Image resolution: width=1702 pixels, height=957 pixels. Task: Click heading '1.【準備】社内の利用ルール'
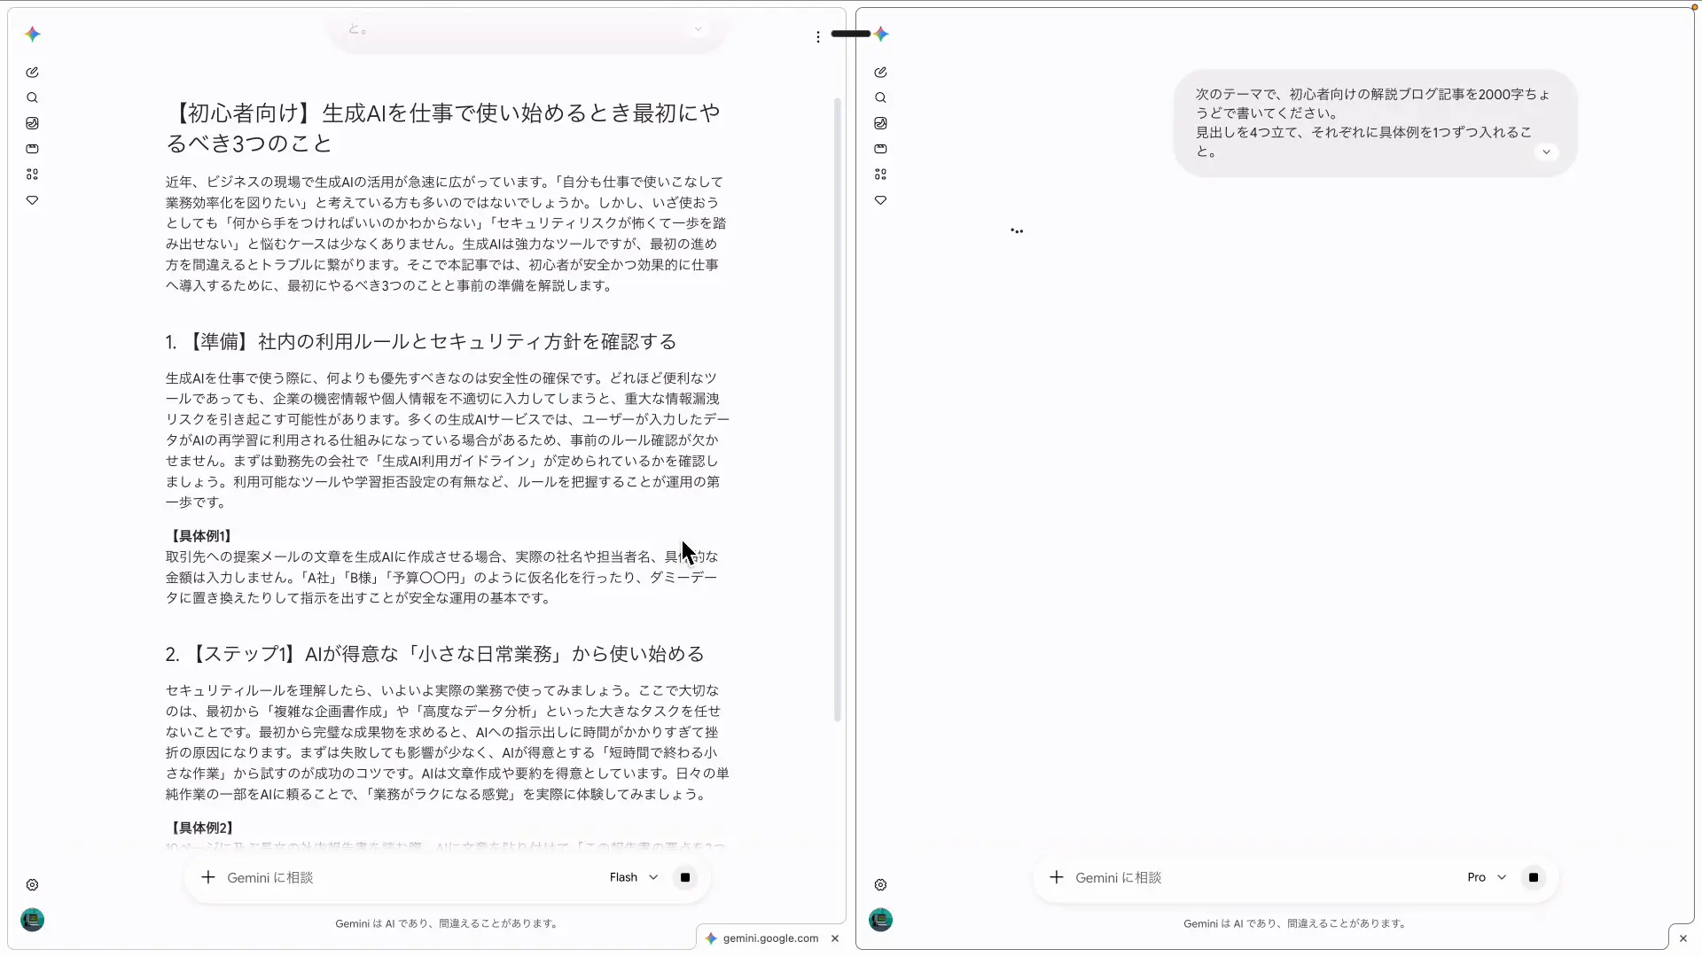tap(421, 342)
